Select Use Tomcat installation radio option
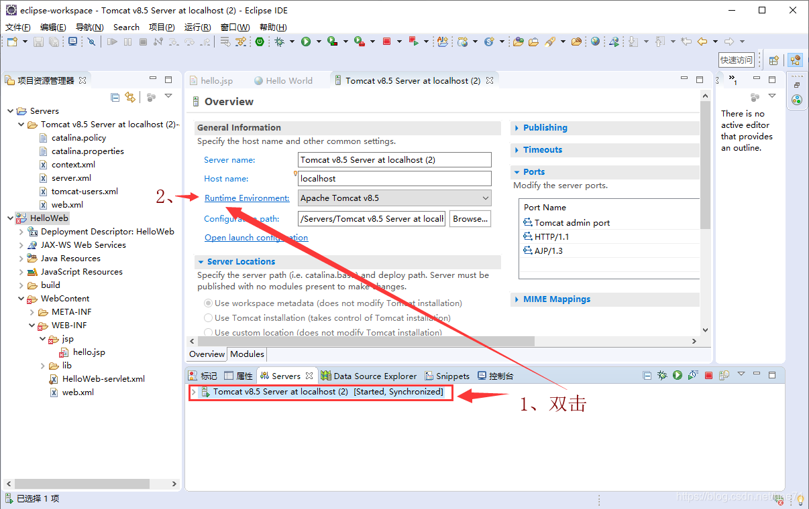The image size is (809, 509). [x=208, y=318]
